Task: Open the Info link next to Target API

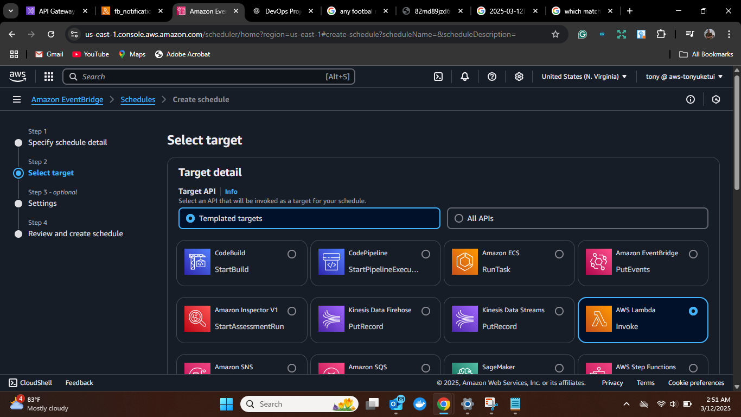Action: tap(231, 192)
